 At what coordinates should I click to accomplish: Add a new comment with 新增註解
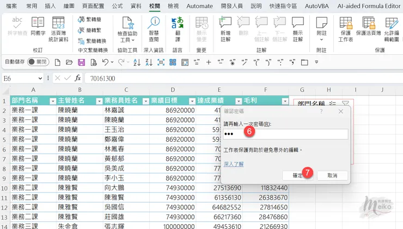[225, 28]
